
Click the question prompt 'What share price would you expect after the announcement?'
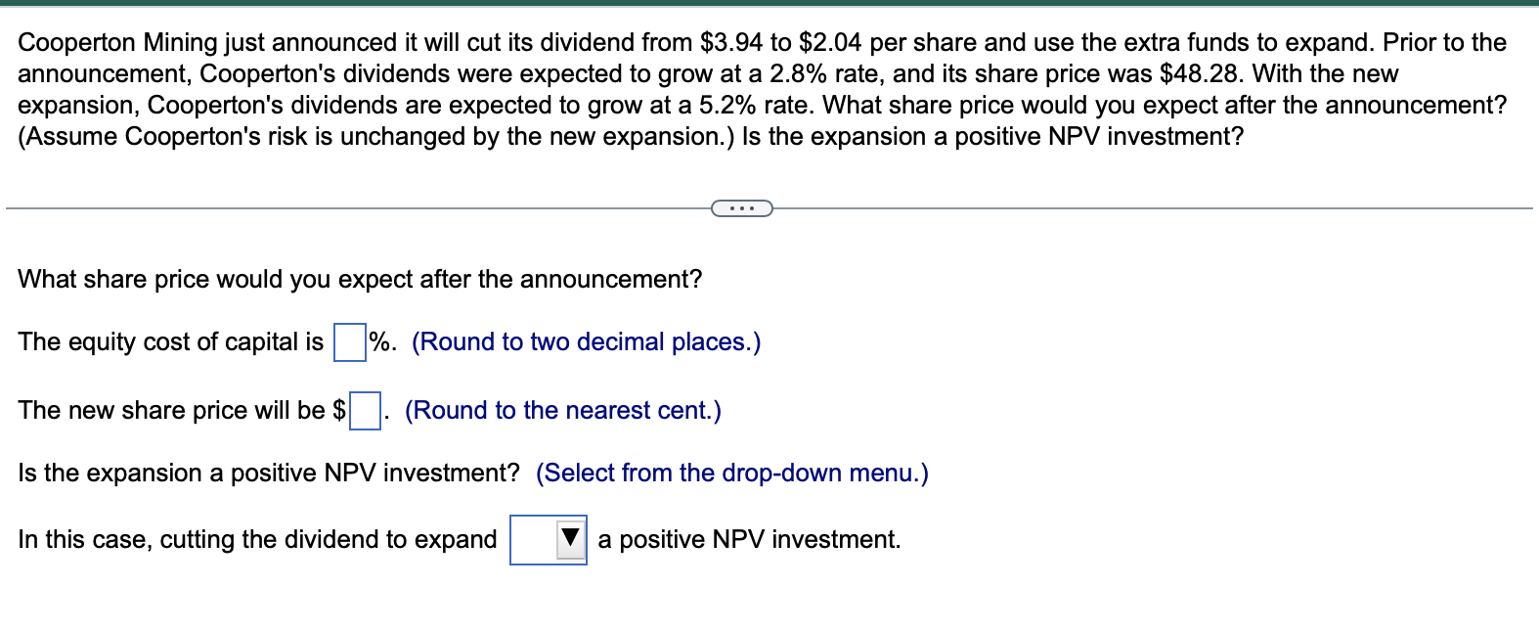[x=359, y=279]
